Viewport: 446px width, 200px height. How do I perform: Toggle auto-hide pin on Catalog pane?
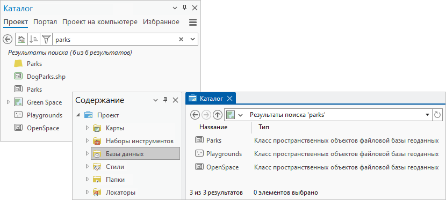pyautogui.click(x=185, y=8)
